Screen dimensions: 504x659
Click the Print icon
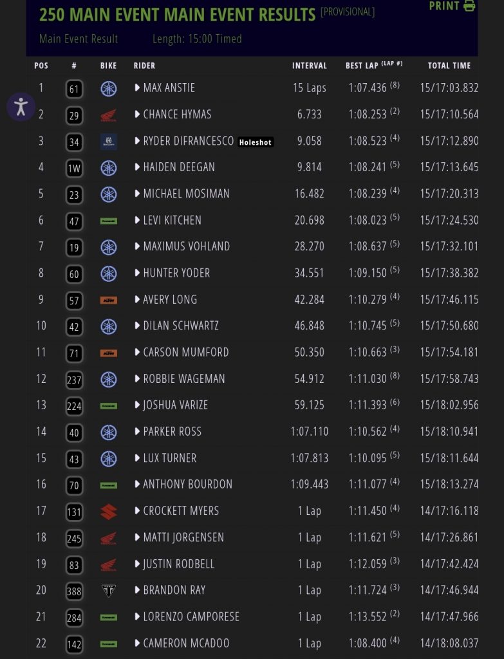click(469, 6)
